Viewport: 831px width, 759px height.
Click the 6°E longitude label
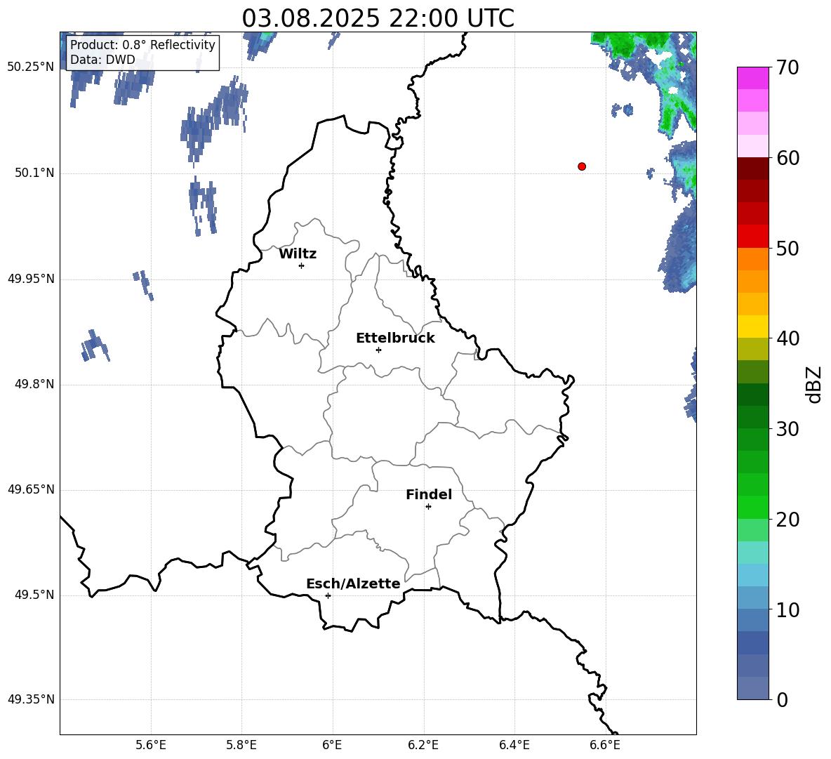click(x=332, y=745)
